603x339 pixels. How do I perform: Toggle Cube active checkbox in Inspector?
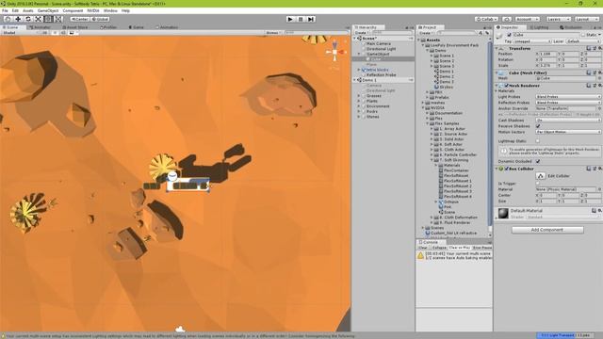coord(509,35)
